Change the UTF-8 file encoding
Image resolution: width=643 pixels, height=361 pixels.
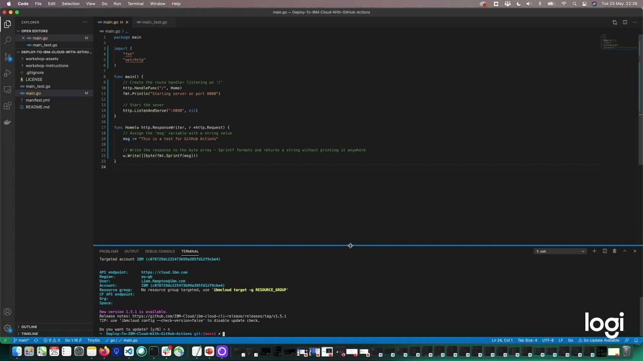click(x=548, y=340)
